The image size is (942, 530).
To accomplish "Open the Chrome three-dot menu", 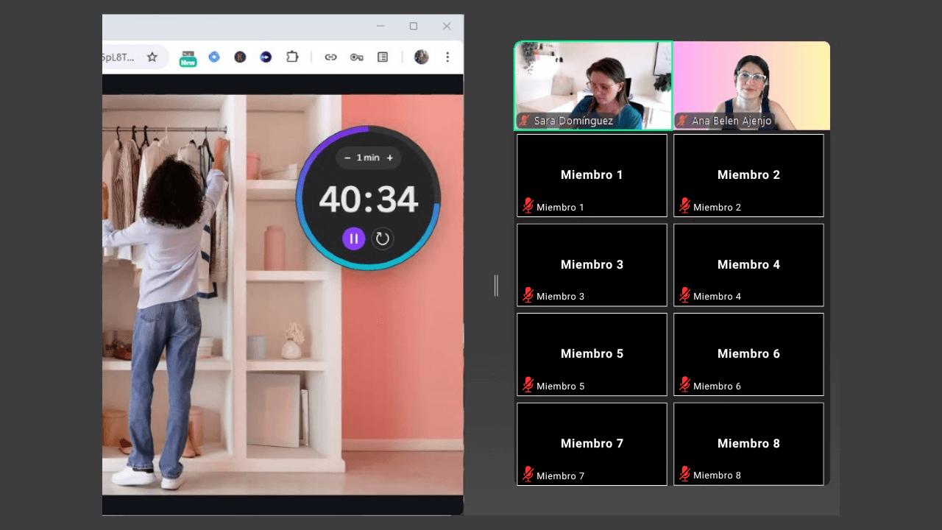I will [x=447, y=57].
